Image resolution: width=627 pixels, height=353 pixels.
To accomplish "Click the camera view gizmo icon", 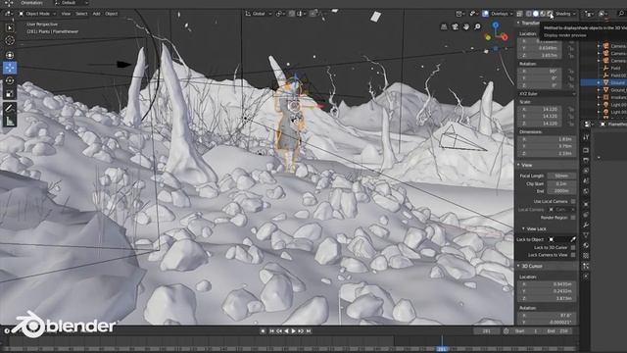I will click(455, 26).
